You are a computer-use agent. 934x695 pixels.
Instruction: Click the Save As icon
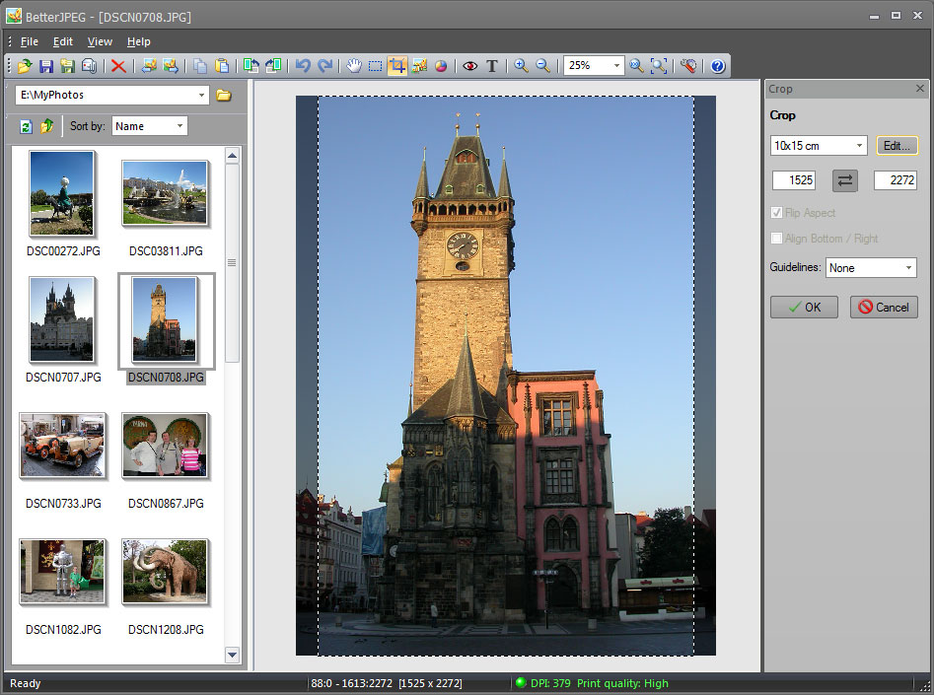(x=67, y=65)
